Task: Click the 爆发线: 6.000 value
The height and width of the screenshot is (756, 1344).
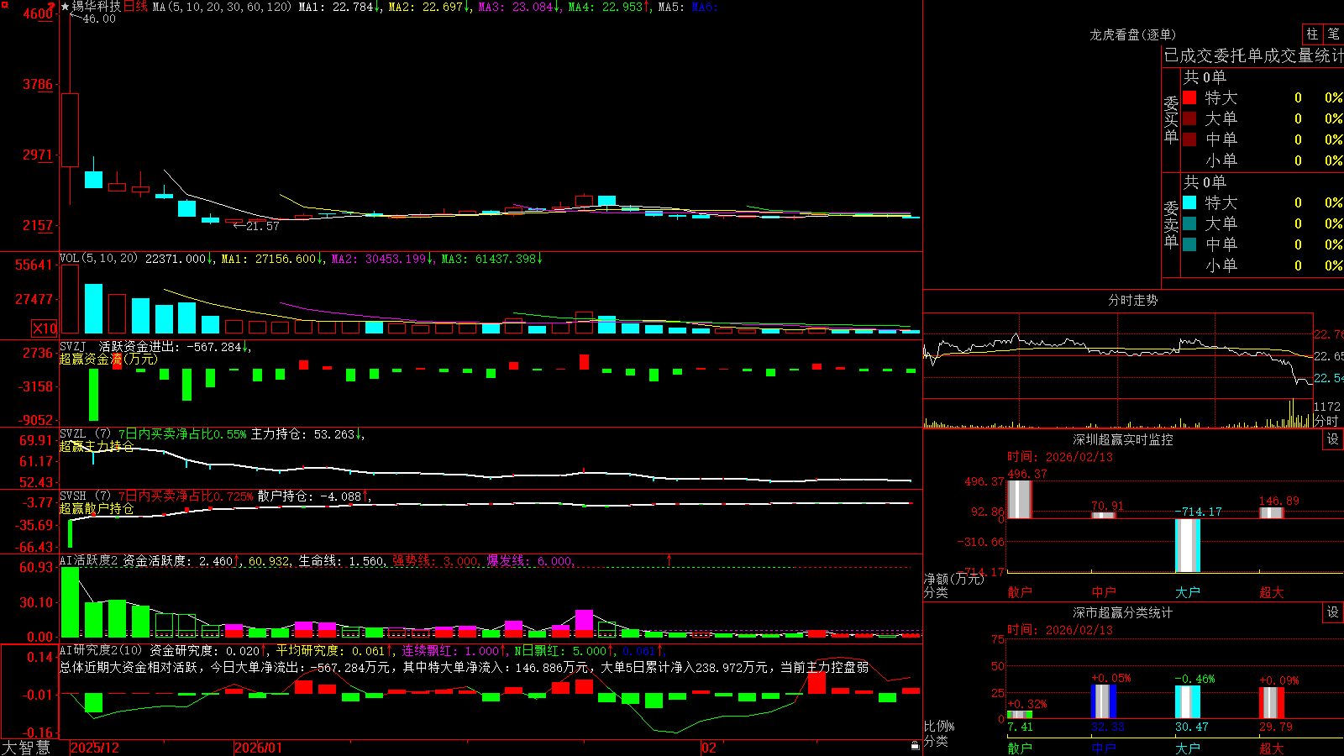Action: (531, 560)
